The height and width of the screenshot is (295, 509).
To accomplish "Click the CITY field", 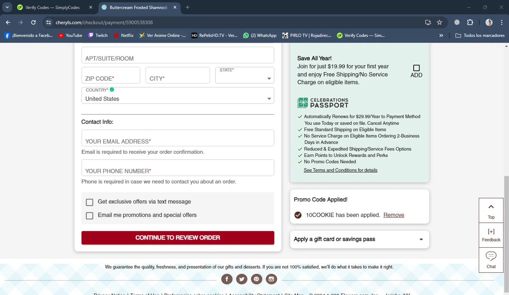I will click(177, 75).
